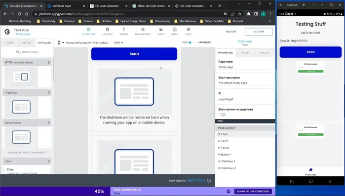The height and width of the screenshot is (196, 345).
Task: Click the AppGyver logo icon
Action: click(x=7, y=32)
